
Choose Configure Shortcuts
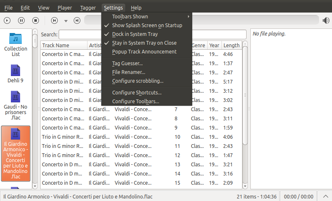tap(147, 93)
